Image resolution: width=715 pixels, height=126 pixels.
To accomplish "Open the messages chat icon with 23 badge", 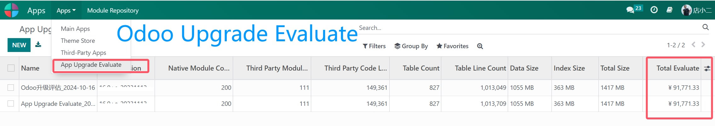I will pos(634,9).
